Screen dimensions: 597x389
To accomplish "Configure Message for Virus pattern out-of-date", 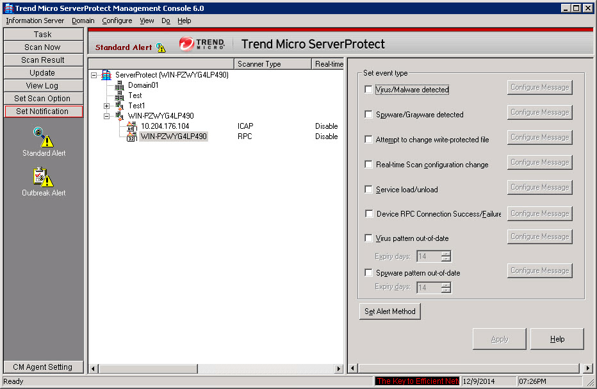I will coord(540,236).
